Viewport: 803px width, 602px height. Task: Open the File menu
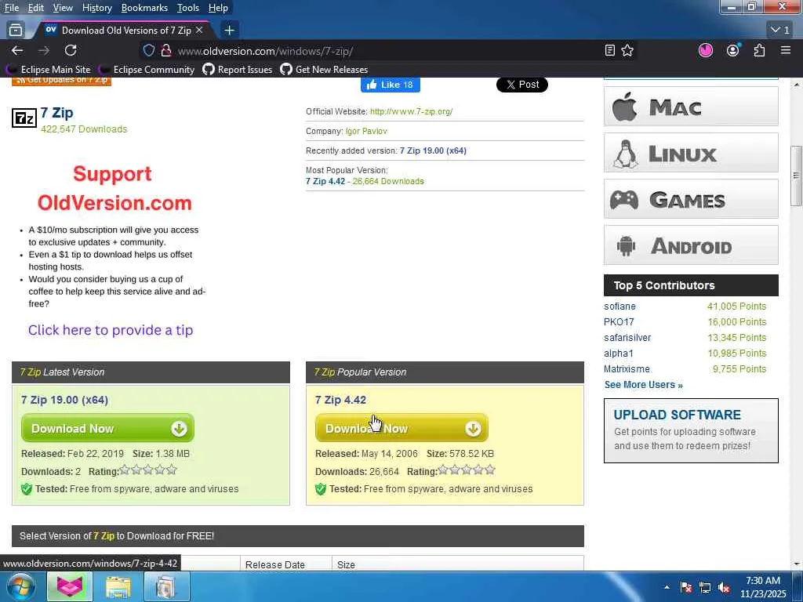pos(11,8)
